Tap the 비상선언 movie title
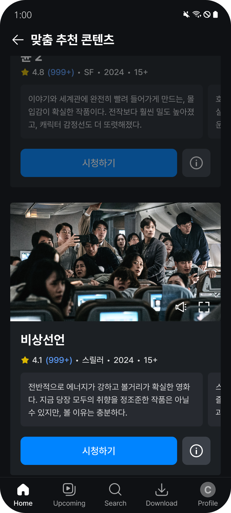 (x=43, y=340)
